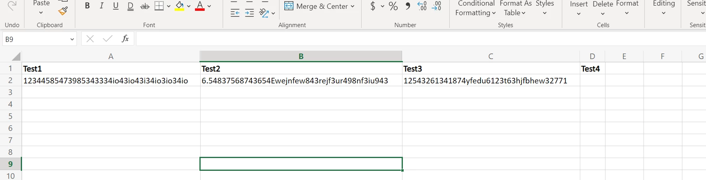Select cell starting with 6.54837568743654

301,80
